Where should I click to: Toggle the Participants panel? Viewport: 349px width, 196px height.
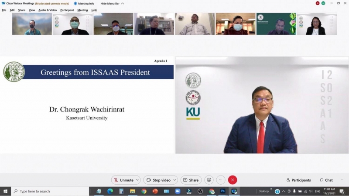pos(299,180)
